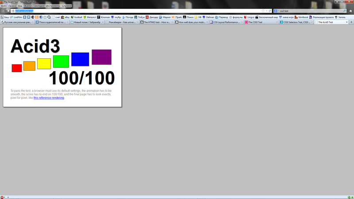Open the ХФ folder bookmark
This screenshot has height=199, width=354.
198,17
